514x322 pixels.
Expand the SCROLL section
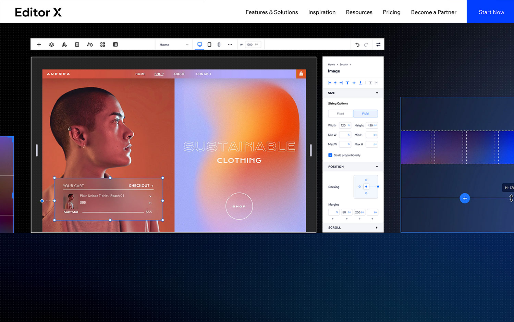(x=377, y=227)
